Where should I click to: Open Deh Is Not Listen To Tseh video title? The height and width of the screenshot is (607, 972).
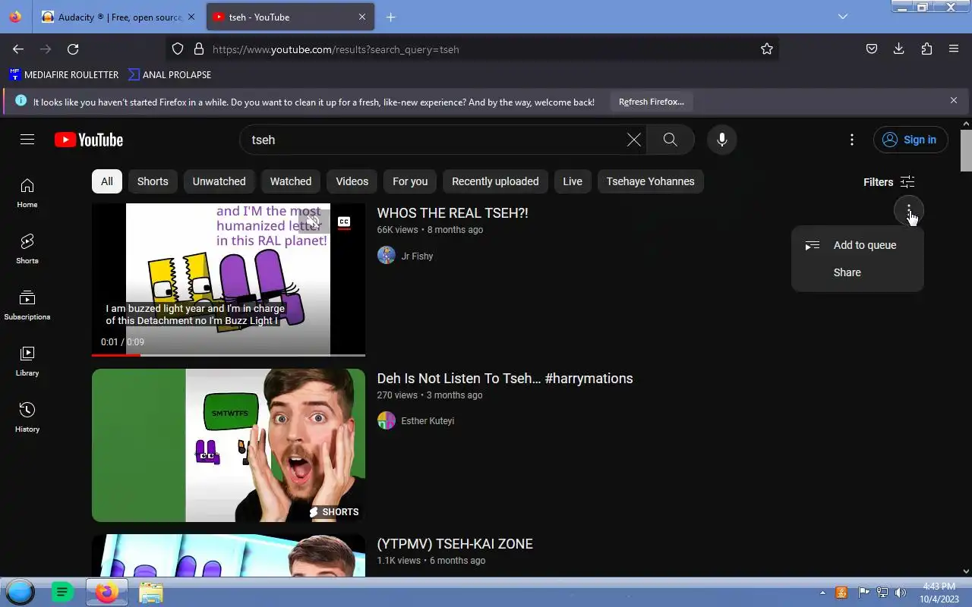click(x=505, y=379)
